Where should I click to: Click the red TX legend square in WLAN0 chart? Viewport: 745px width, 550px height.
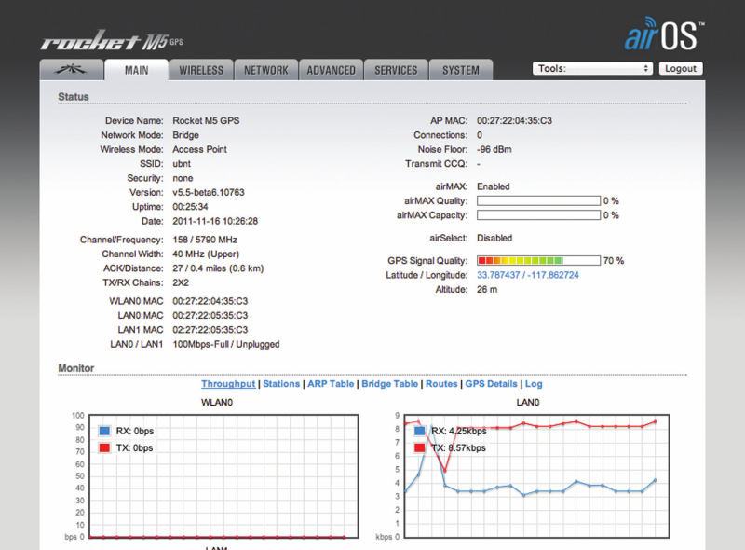point(104,448)
